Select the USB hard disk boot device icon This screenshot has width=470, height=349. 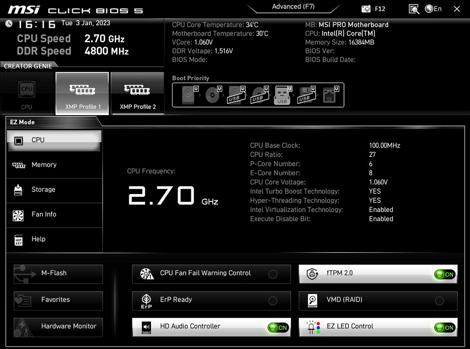click(237, 95)
